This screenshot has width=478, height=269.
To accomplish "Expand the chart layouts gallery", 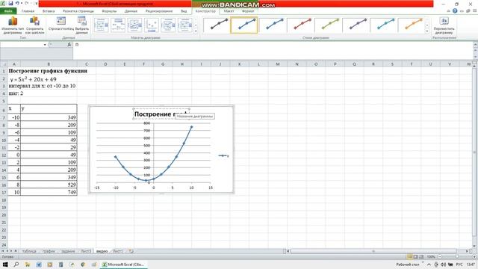I will point(196,31).
